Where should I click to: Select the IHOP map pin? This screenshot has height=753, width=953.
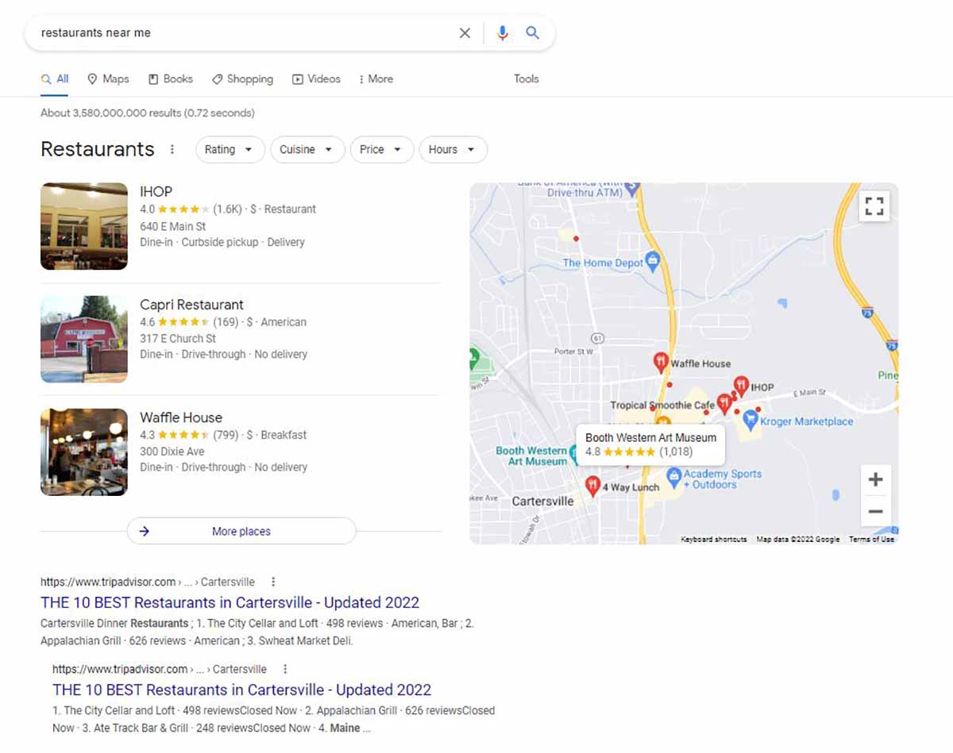[x=740, y=386]
